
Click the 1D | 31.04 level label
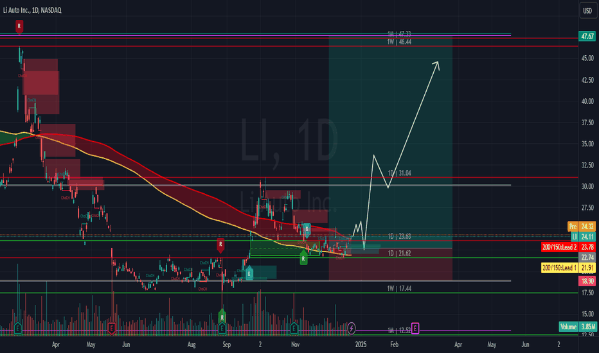pyautogui.click(x=399, y=173)
